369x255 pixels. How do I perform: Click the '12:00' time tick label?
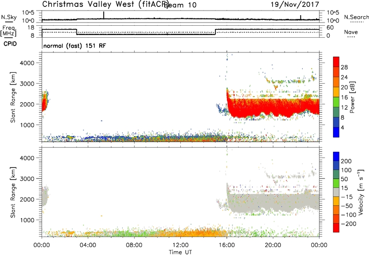tap(180, 245)
